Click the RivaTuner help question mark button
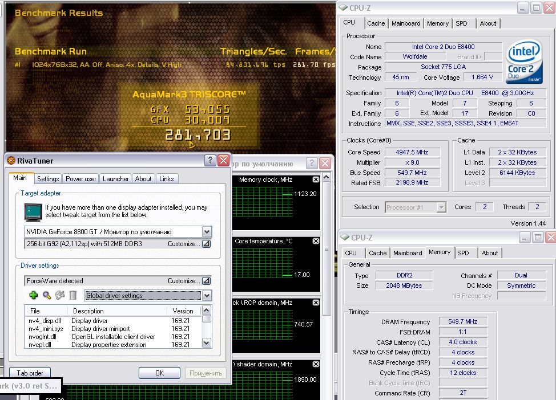Image resolution: width=556 pixels, height=400 pixels. 210,161
